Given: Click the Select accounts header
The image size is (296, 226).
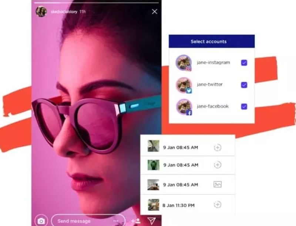Looking at the screenshot, I should pos(212,41).
